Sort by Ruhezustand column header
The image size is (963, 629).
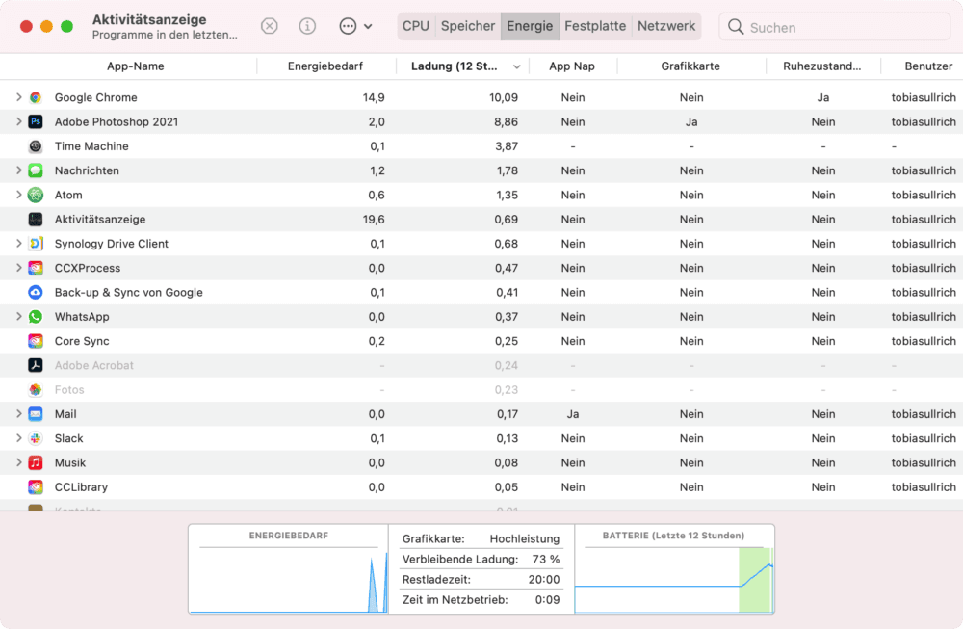pyautogui.click(x=821, y=66)
